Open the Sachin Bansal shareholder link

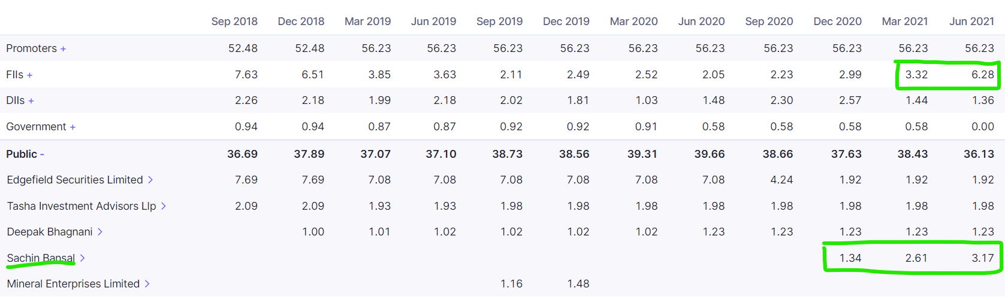click(41, 258)
